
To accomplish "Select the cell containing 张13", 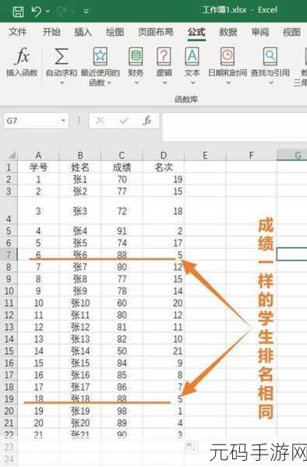I will [80, 339].
